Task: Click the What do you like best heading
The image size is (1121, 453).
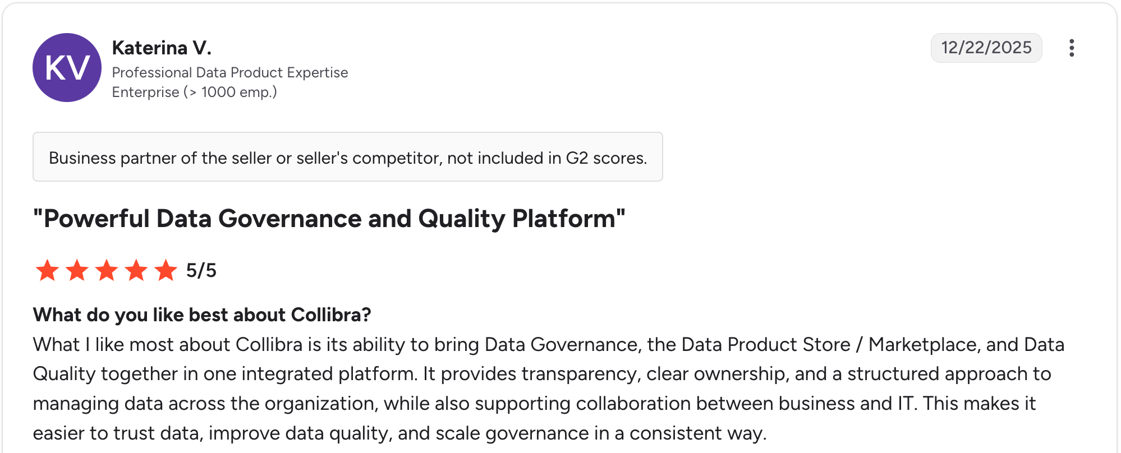Action: [202, 315]
